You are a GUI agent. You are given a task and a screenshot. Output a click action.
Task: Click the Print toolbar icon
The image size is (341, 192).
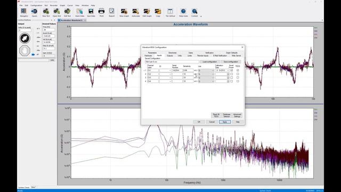[101, 13]
